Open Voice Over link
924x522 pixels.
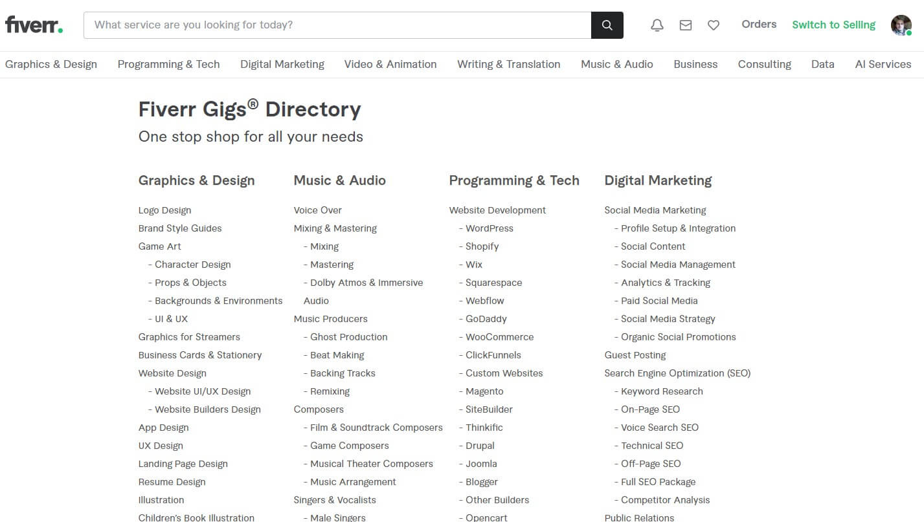[x=318, y=210]
